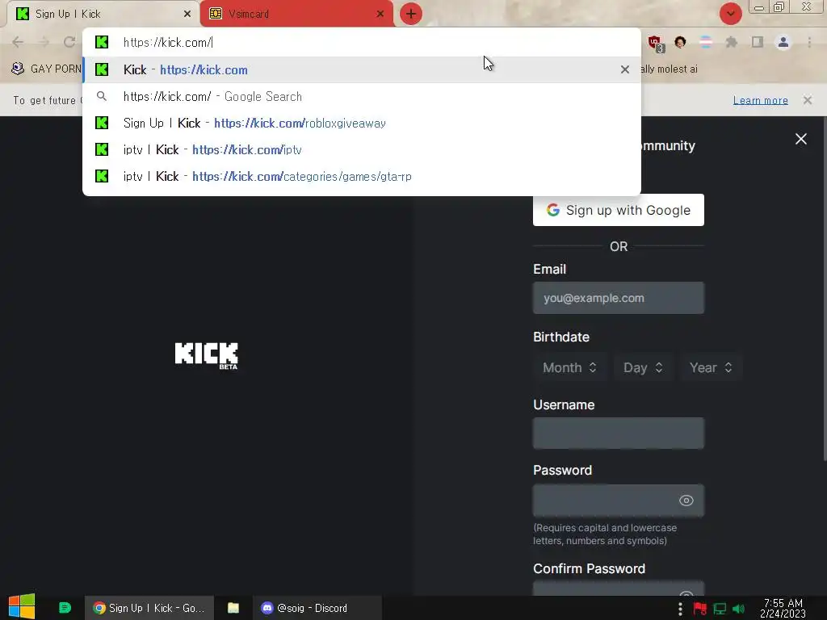This screenshot has height=620, width=827.
Task: Toggle password visibility eye icon
Action: (x=686, y=501)
